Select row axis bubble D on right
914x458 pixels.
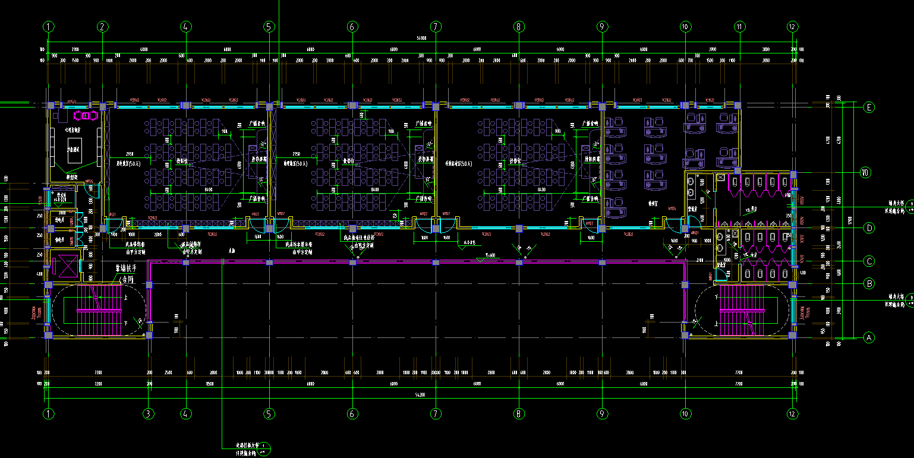pyautogui.click(x=869, y=228)
